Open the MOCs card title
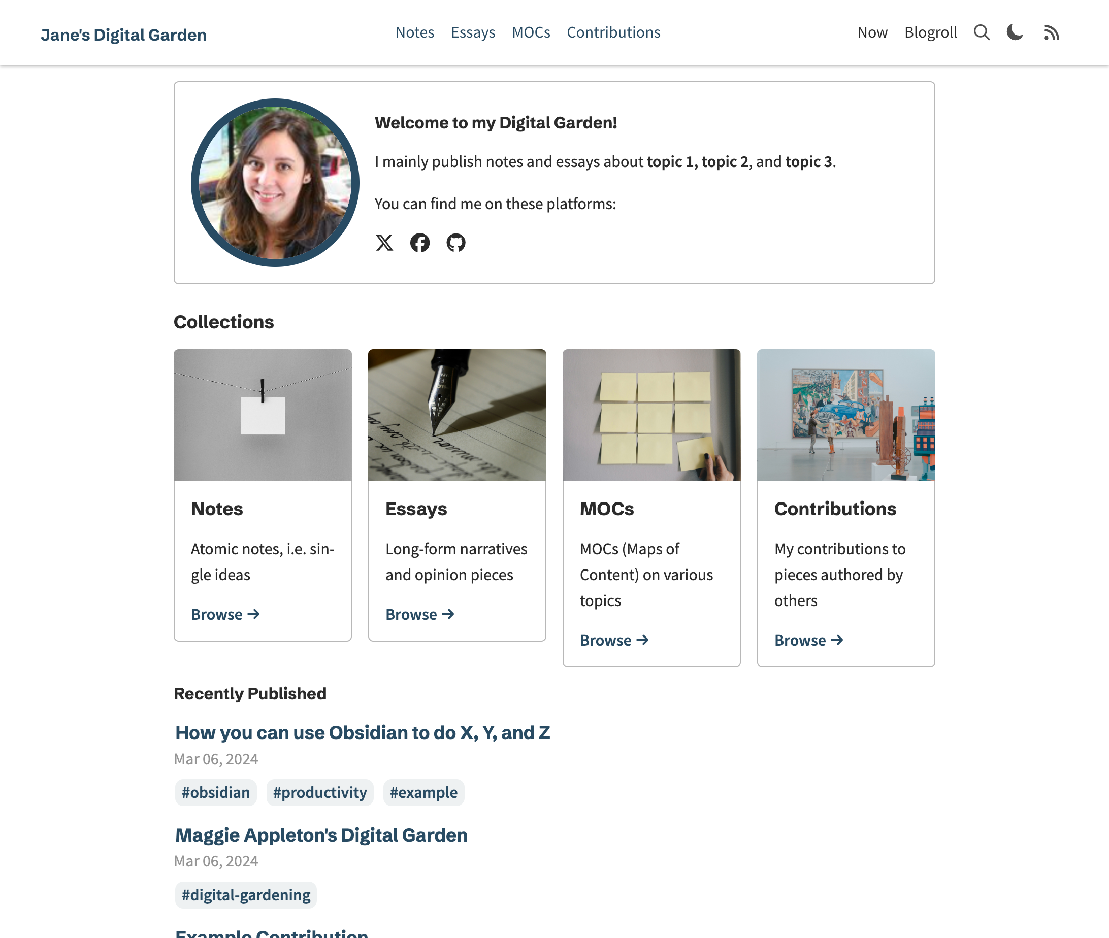 (607, 509)
